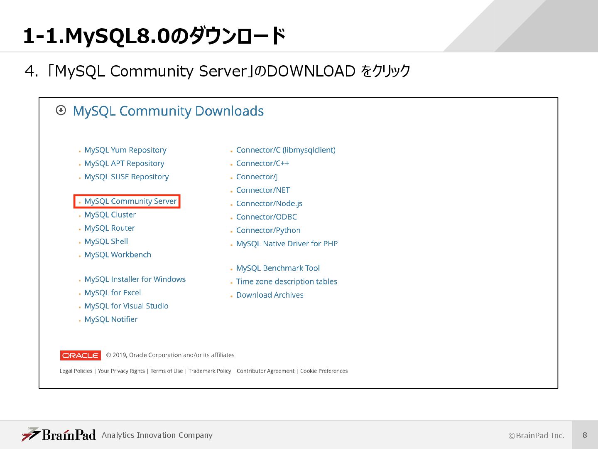This screenshot has width=598, height=449.
Task: Select Connector/J link
Action: (x=257, y=177)
